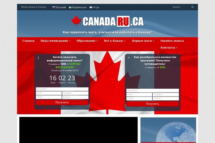215x143 pixels.
Task: Click Город field in info packet form
Action: 49,97
